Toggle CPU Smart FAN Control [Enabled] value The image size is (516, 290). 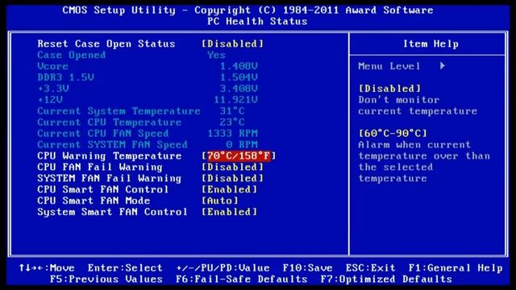tap(229, 189)
